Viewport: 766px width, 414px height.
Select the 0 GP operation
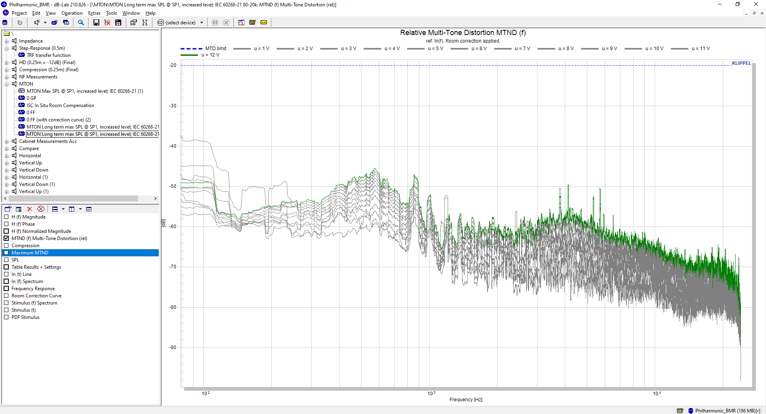pos(32,98)
